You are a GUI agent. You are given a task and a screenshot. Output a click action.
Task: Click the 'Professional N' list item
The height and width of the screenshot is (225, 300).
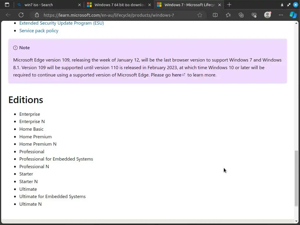[x=34, y=167]
